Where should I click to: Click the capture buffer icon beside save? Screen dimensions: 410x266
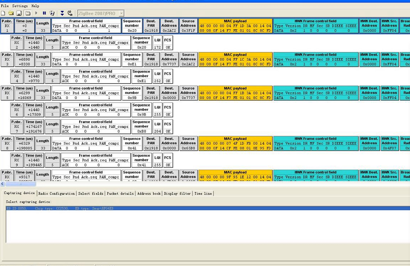click(27, 13)
